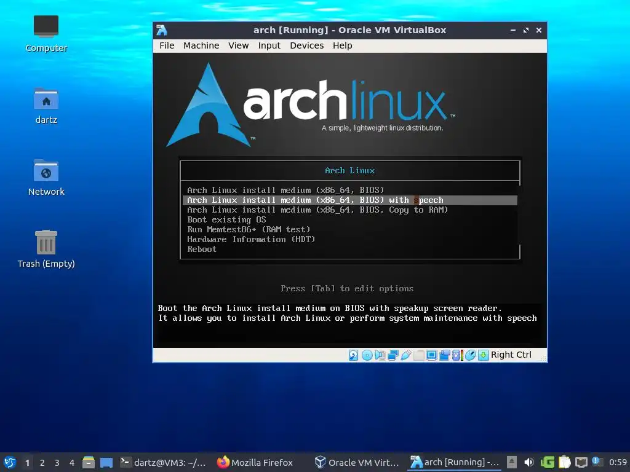Launch file manager from taskbar quick launch
630x472 pixels.
[x=89, y=462]
